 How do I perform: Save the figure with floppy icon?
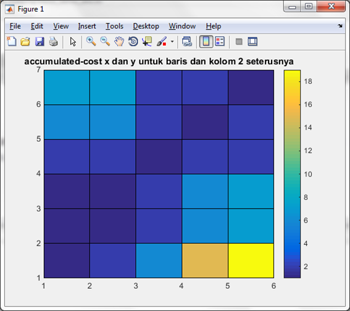pos(40,41)
